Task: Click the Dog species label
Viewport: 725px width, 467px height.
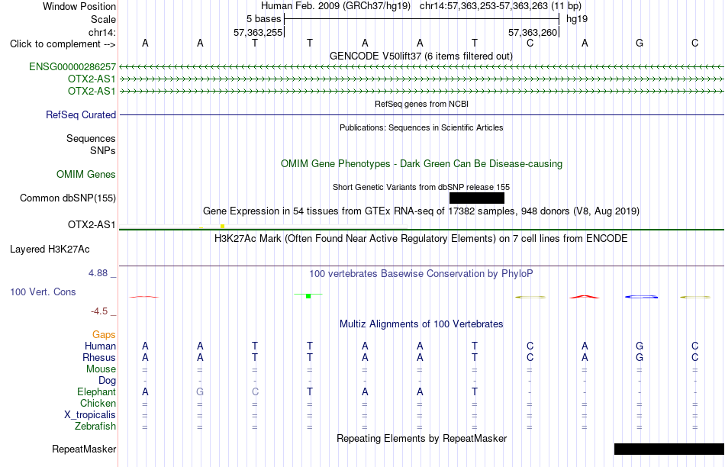Action: [107, 381]
